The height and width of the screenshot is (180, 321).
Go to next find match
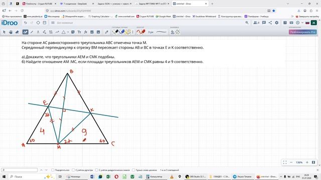point(46,170)
